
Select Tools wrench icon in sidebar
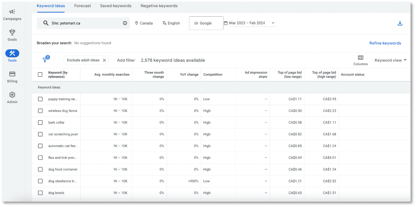(12, 53)
